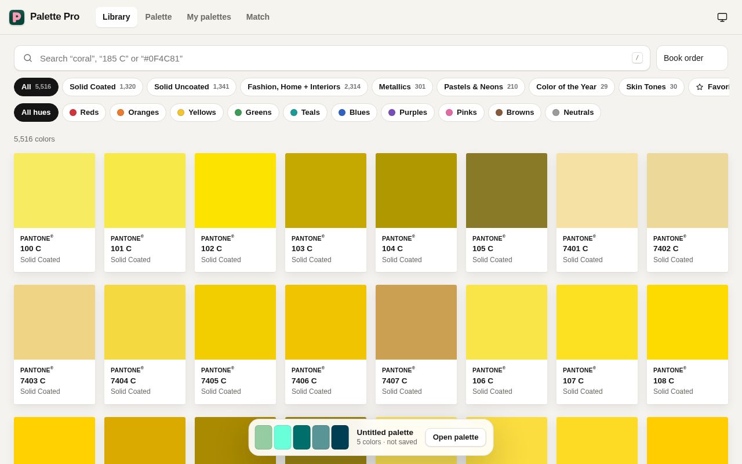Viewport: 742px width, 464px height.
Task: Filter hues by Greens
Action: click(x=253, y=113)
